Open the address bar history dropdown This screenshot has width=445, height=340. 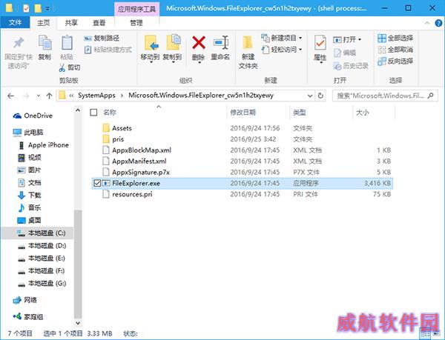(x=310, y=96)
